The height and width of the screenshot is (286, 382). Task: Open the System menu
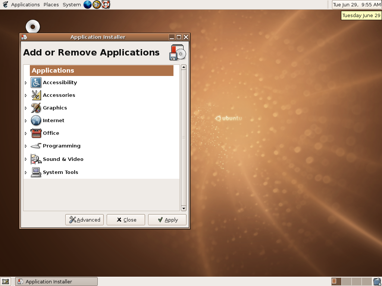[71, 4]
